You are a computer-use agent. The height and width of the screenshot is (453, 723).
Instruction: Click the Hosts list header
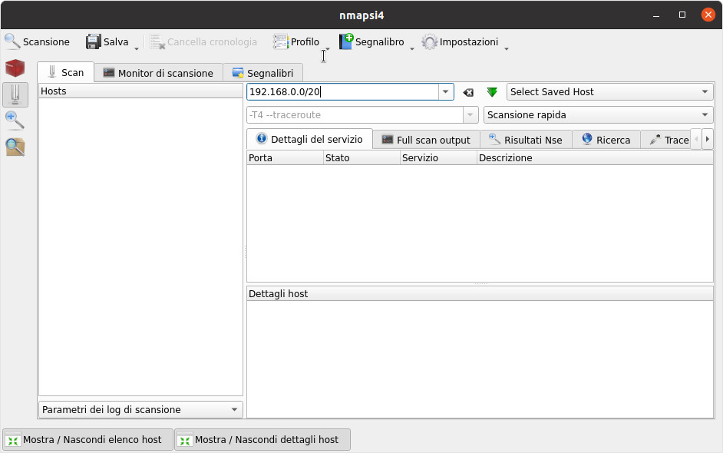point(140,91)
